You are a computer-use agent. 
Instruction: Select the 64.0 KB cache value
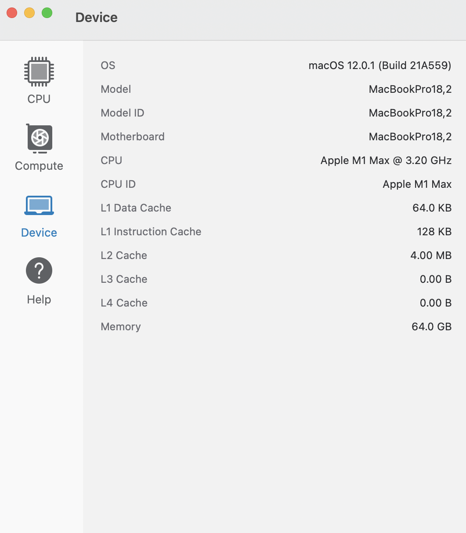pos(432,208)
